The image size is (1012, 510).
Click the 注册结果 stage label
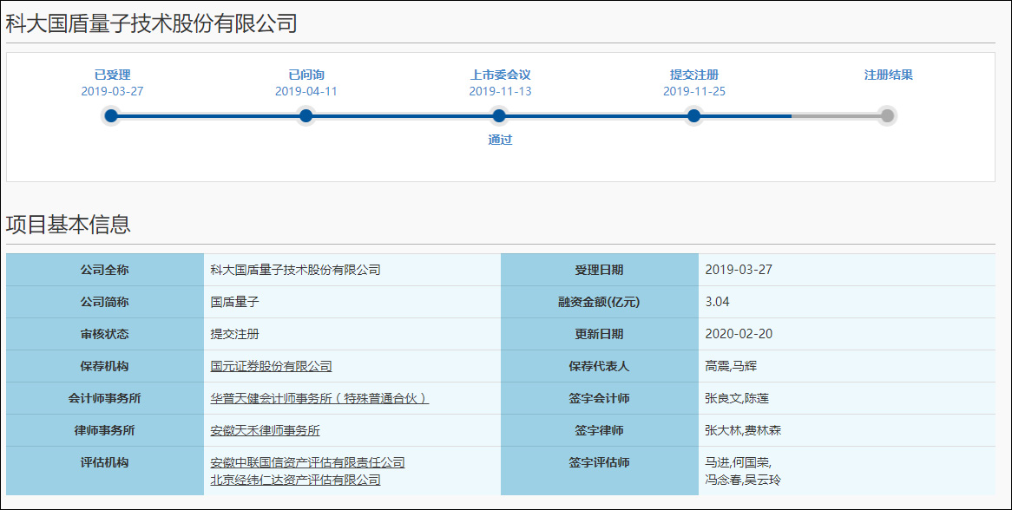(888, 75)
